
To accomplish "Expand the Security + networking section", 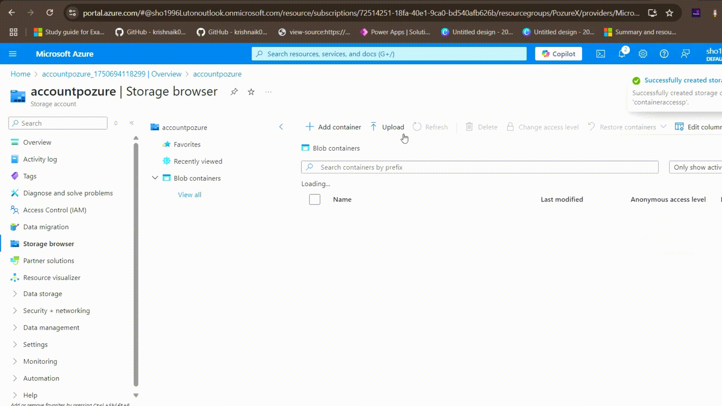I will tap(15, 311).
